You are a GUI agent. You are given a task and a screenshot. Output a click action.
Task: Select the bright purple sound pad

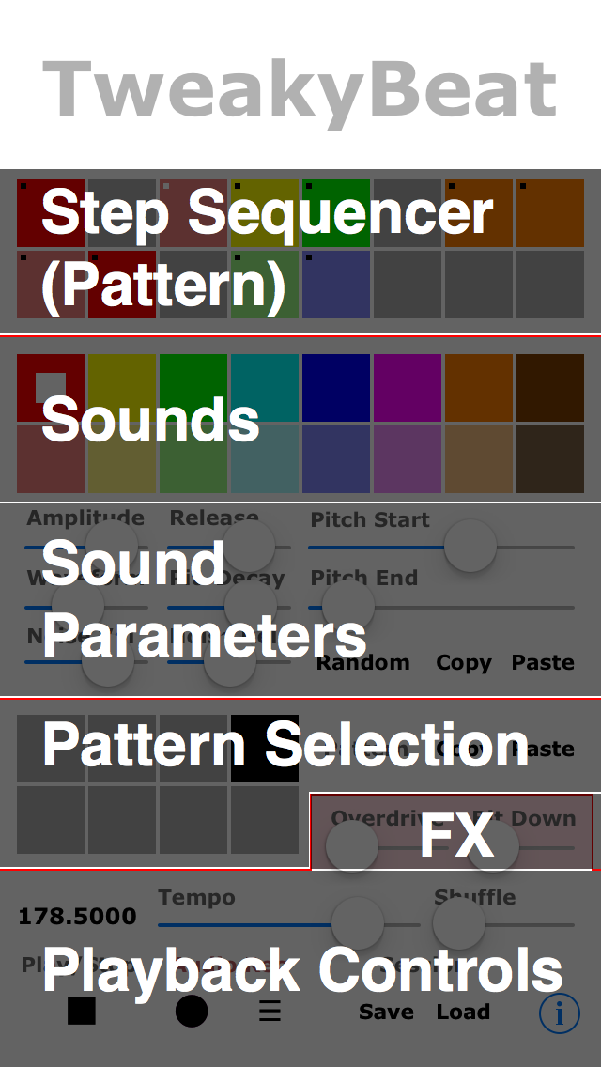(408, 388)
